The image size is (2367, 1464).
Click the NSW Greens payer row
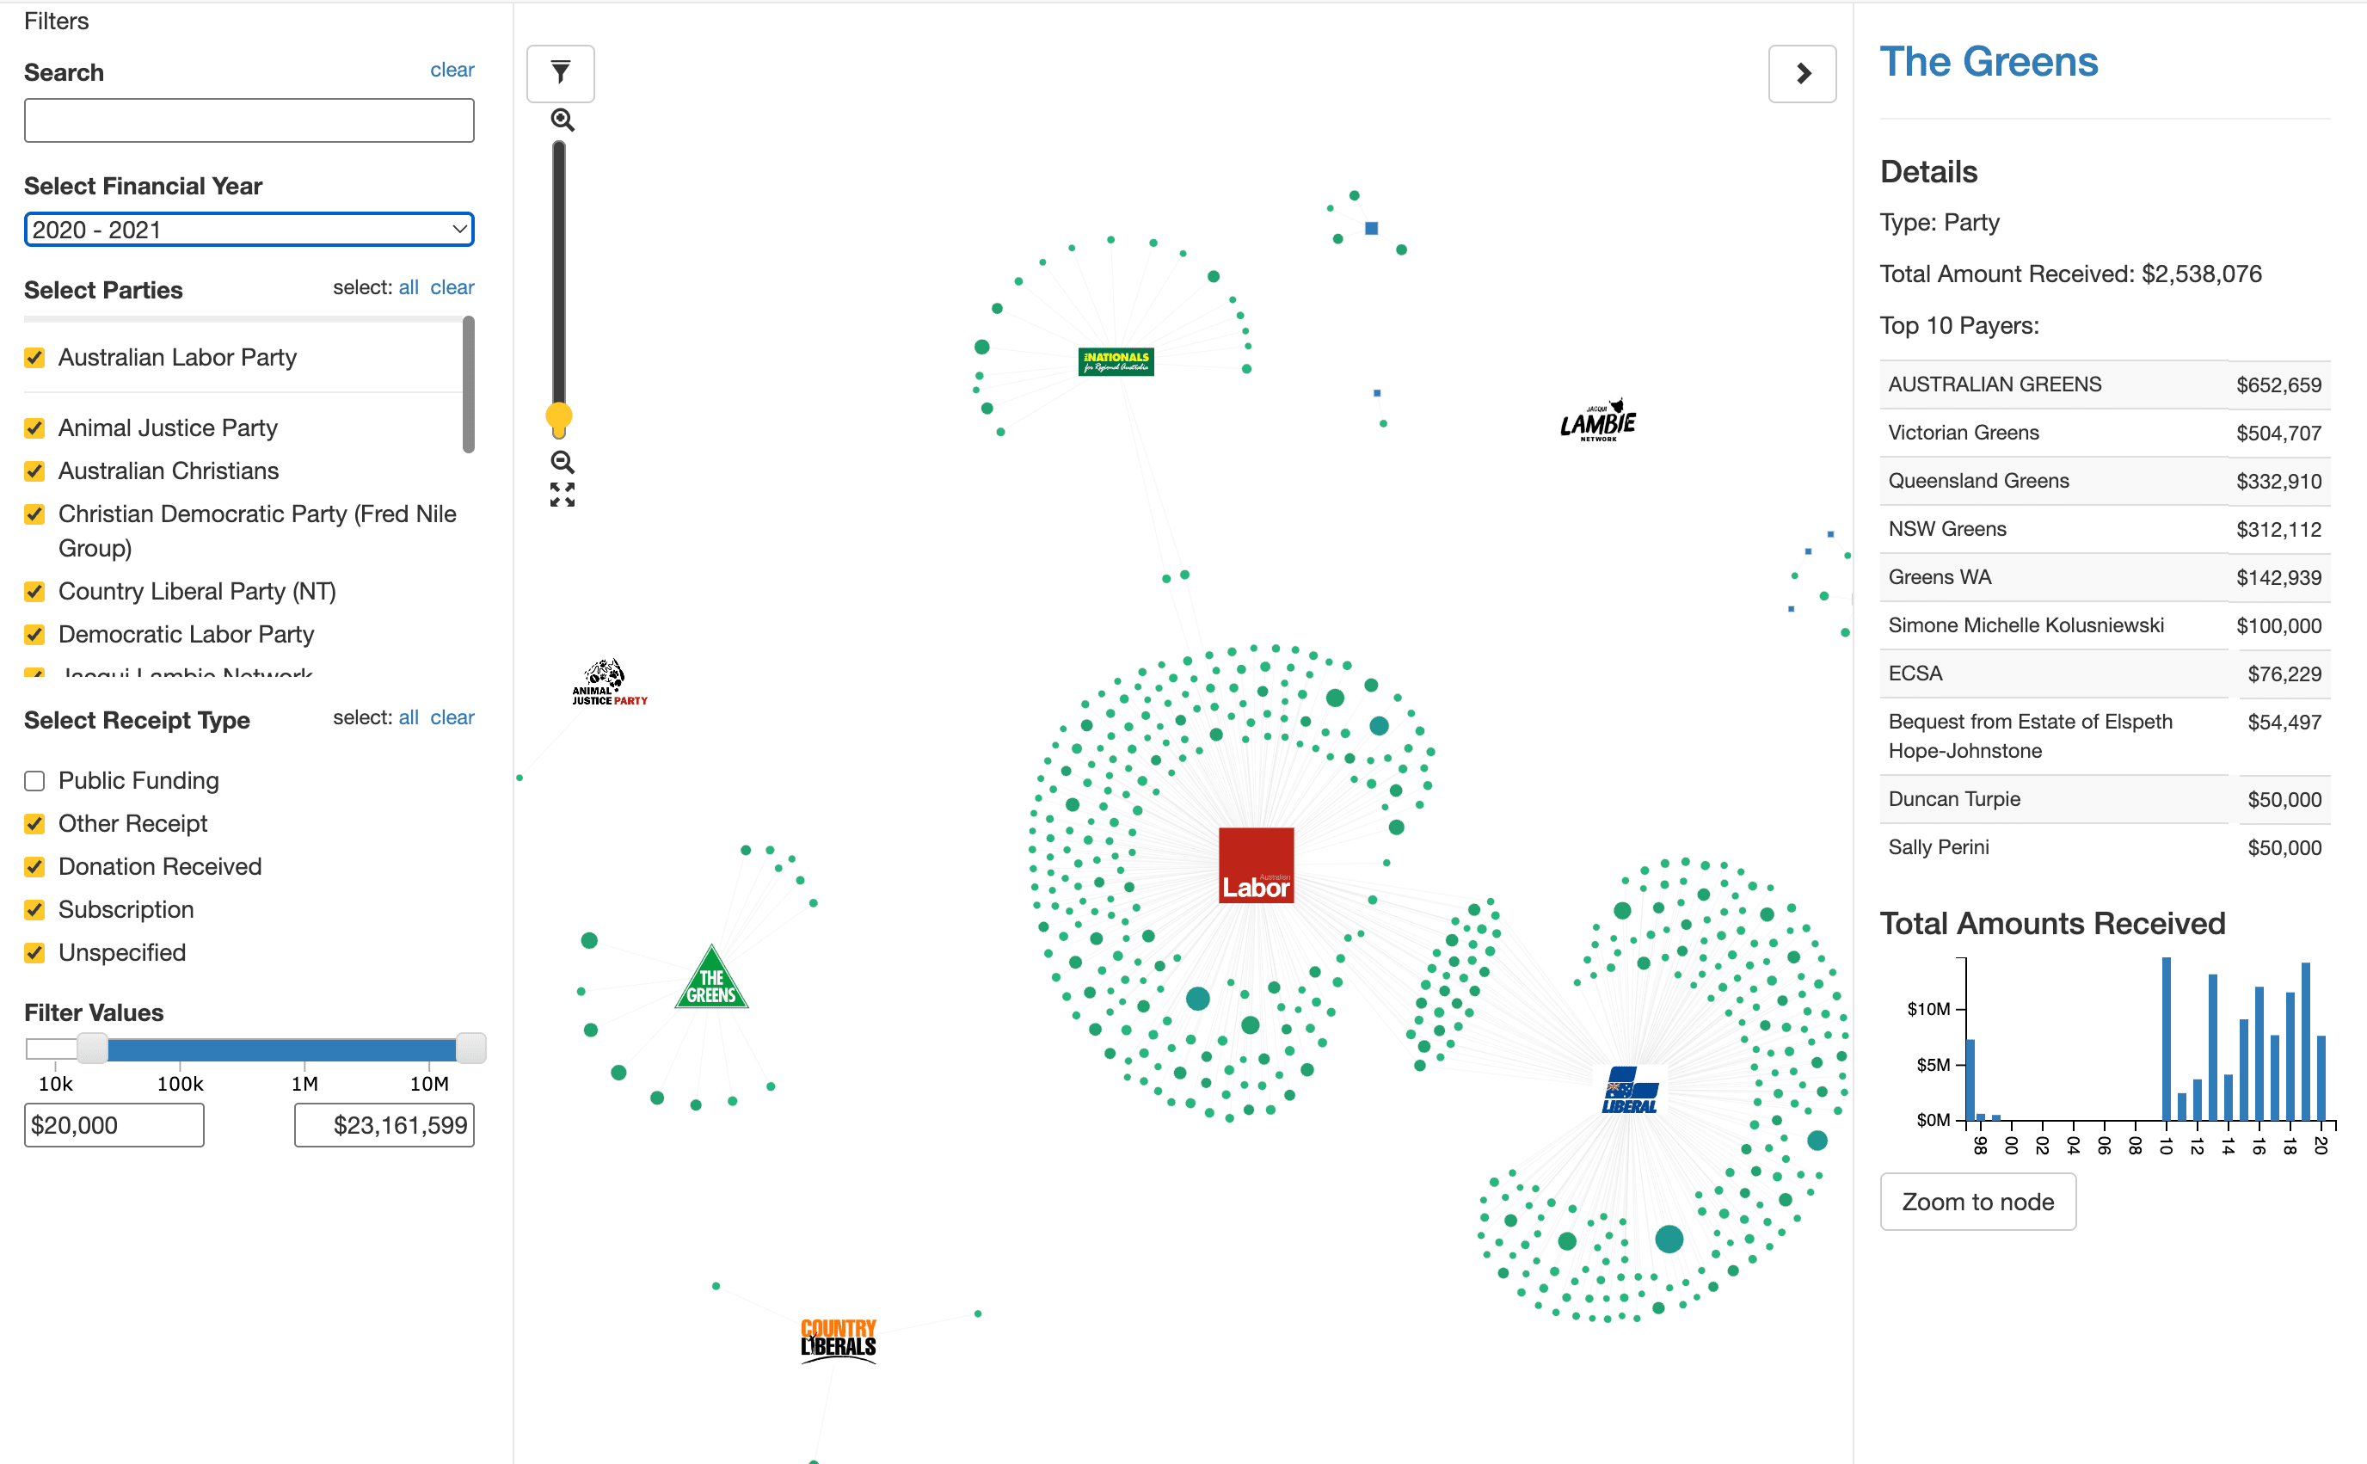click(x=2105, y=530)
